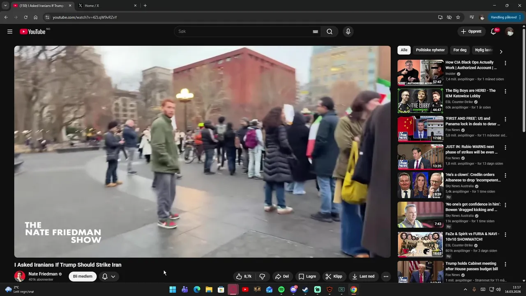Select the Nylig lastet filter chip
Viewport: 526px width, 296px height.
[x=483, y=50]
